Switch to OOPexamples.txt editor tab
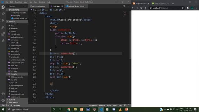Viewport: 199px width, 112px height. click(x=39, y=6)
